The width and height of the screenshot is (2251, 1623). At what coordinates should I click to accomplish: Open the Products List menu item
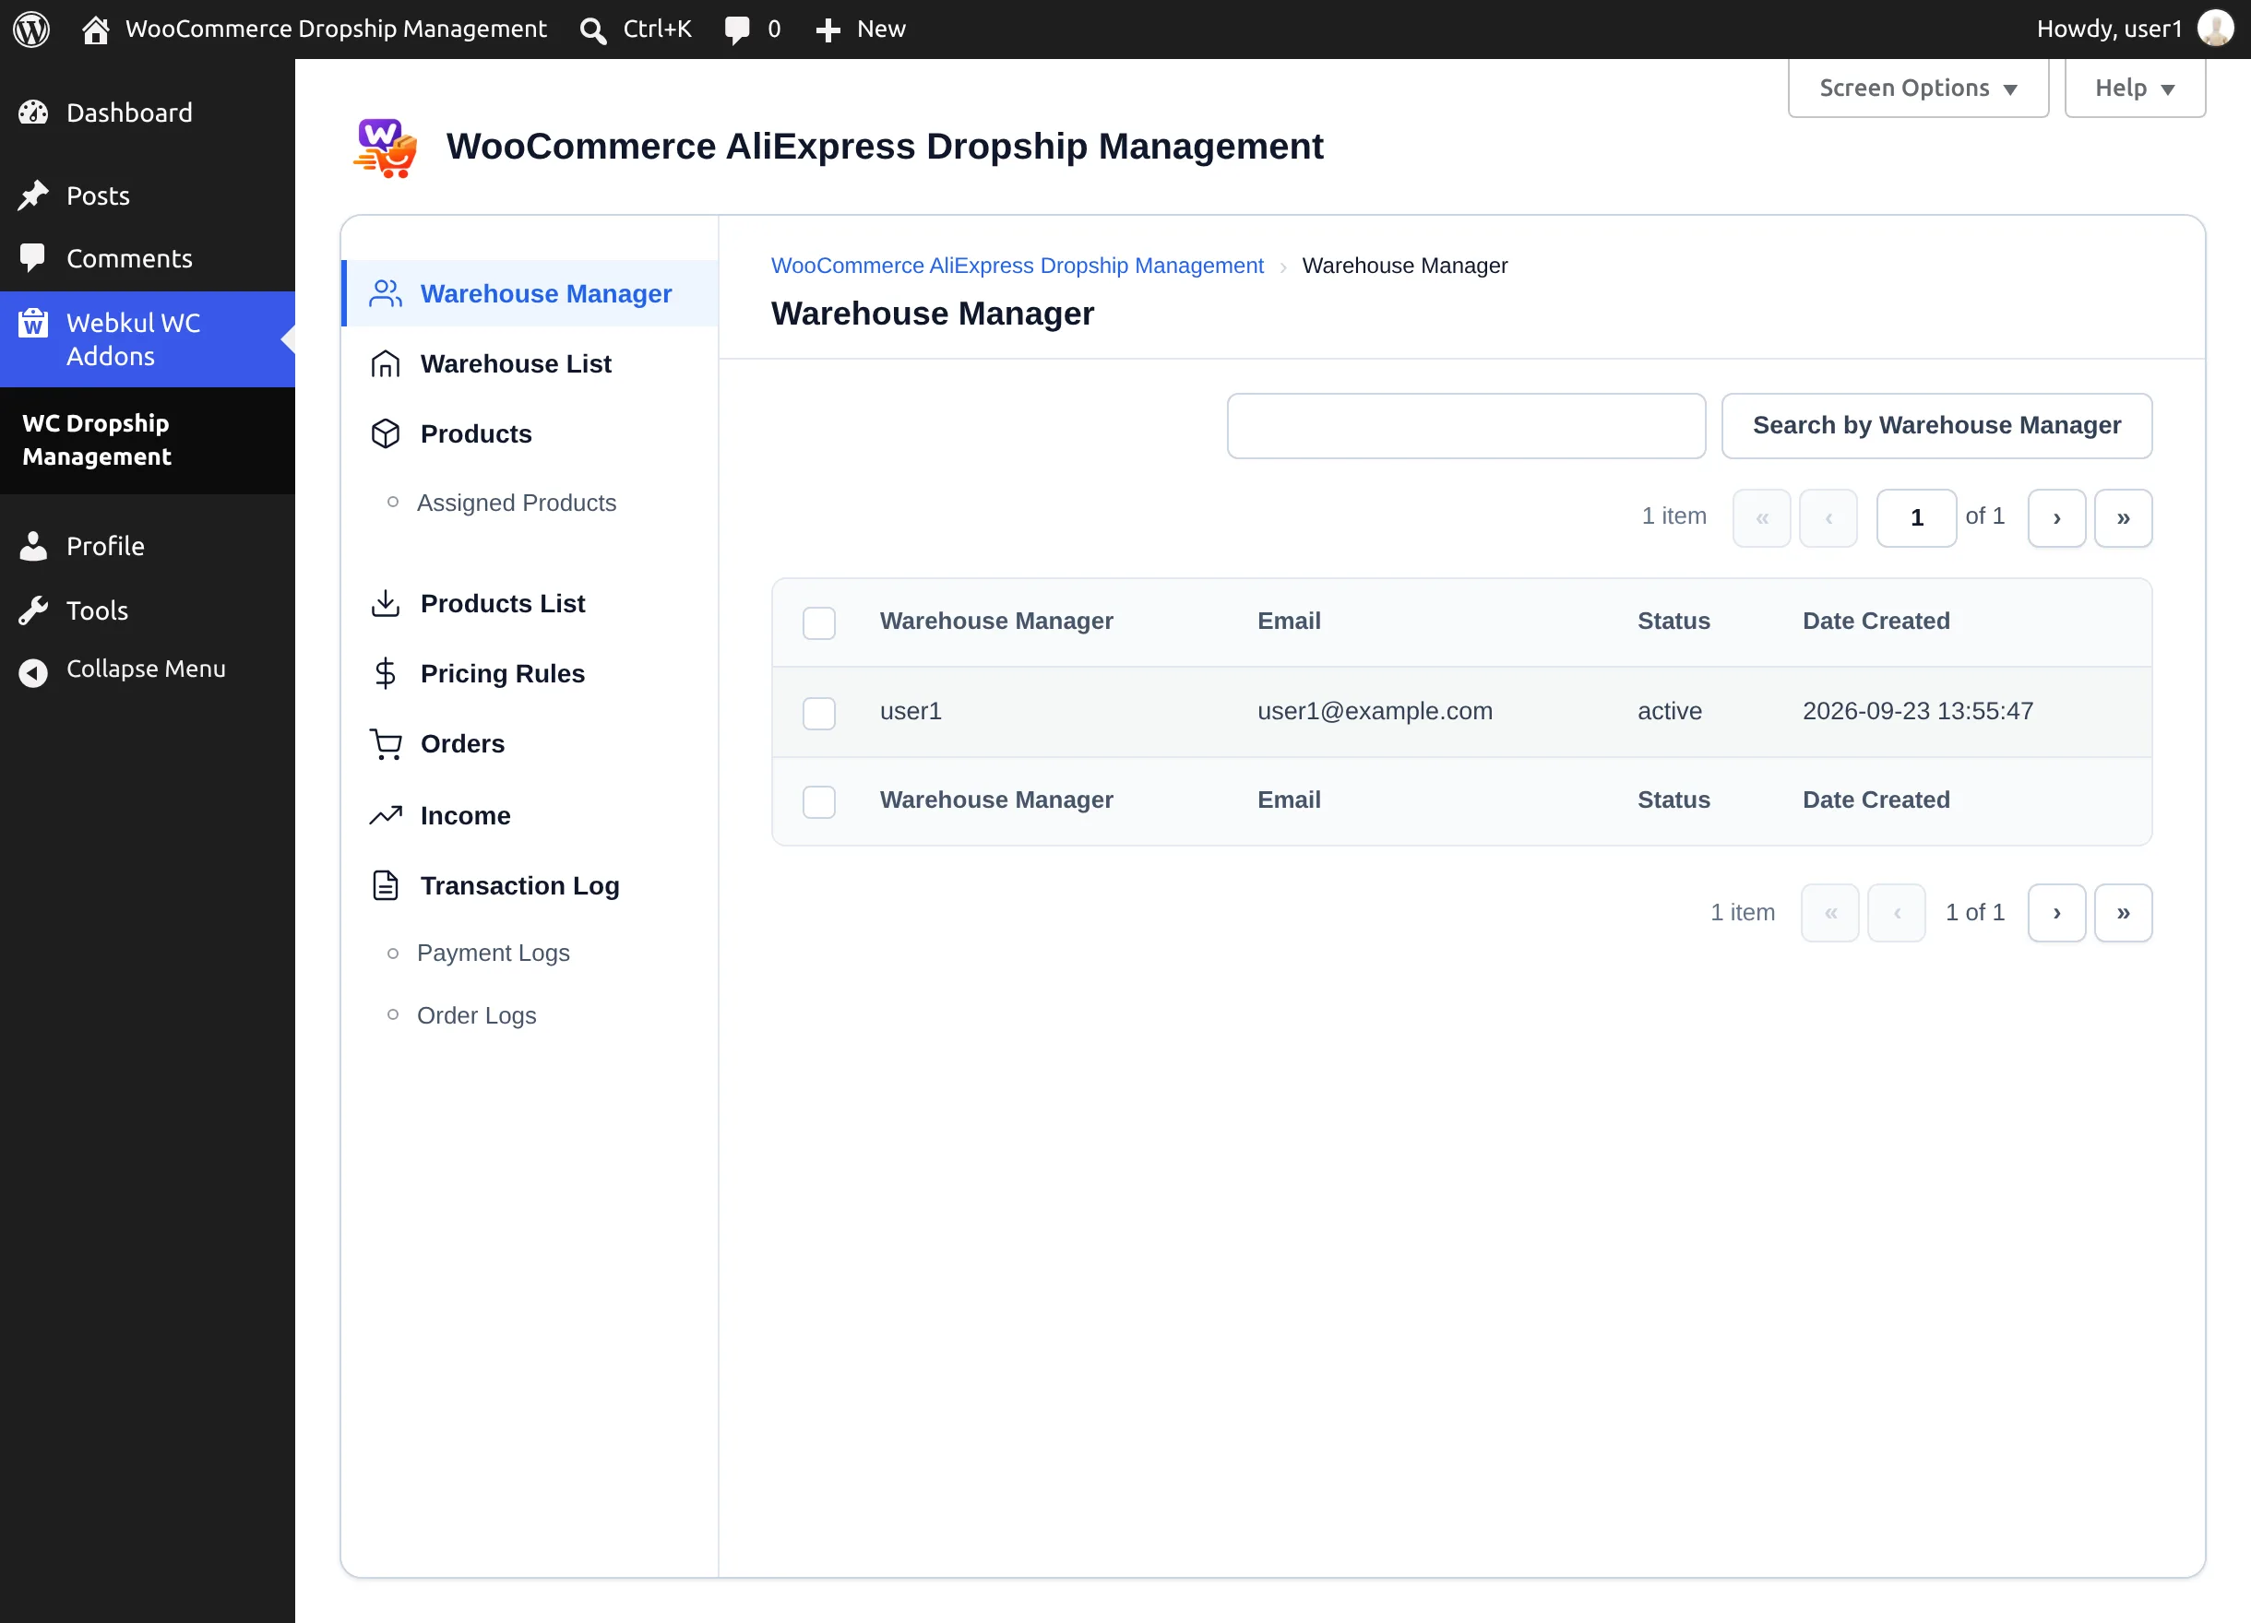[x=530, y=603]
